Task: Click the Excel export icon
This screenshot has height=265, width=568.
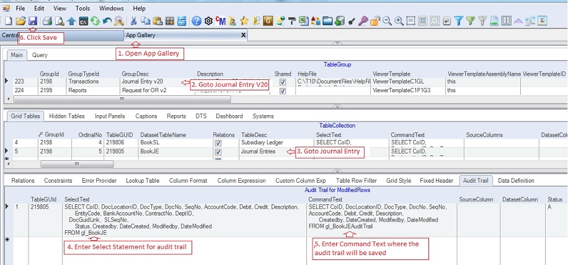Action: (304, 21)
